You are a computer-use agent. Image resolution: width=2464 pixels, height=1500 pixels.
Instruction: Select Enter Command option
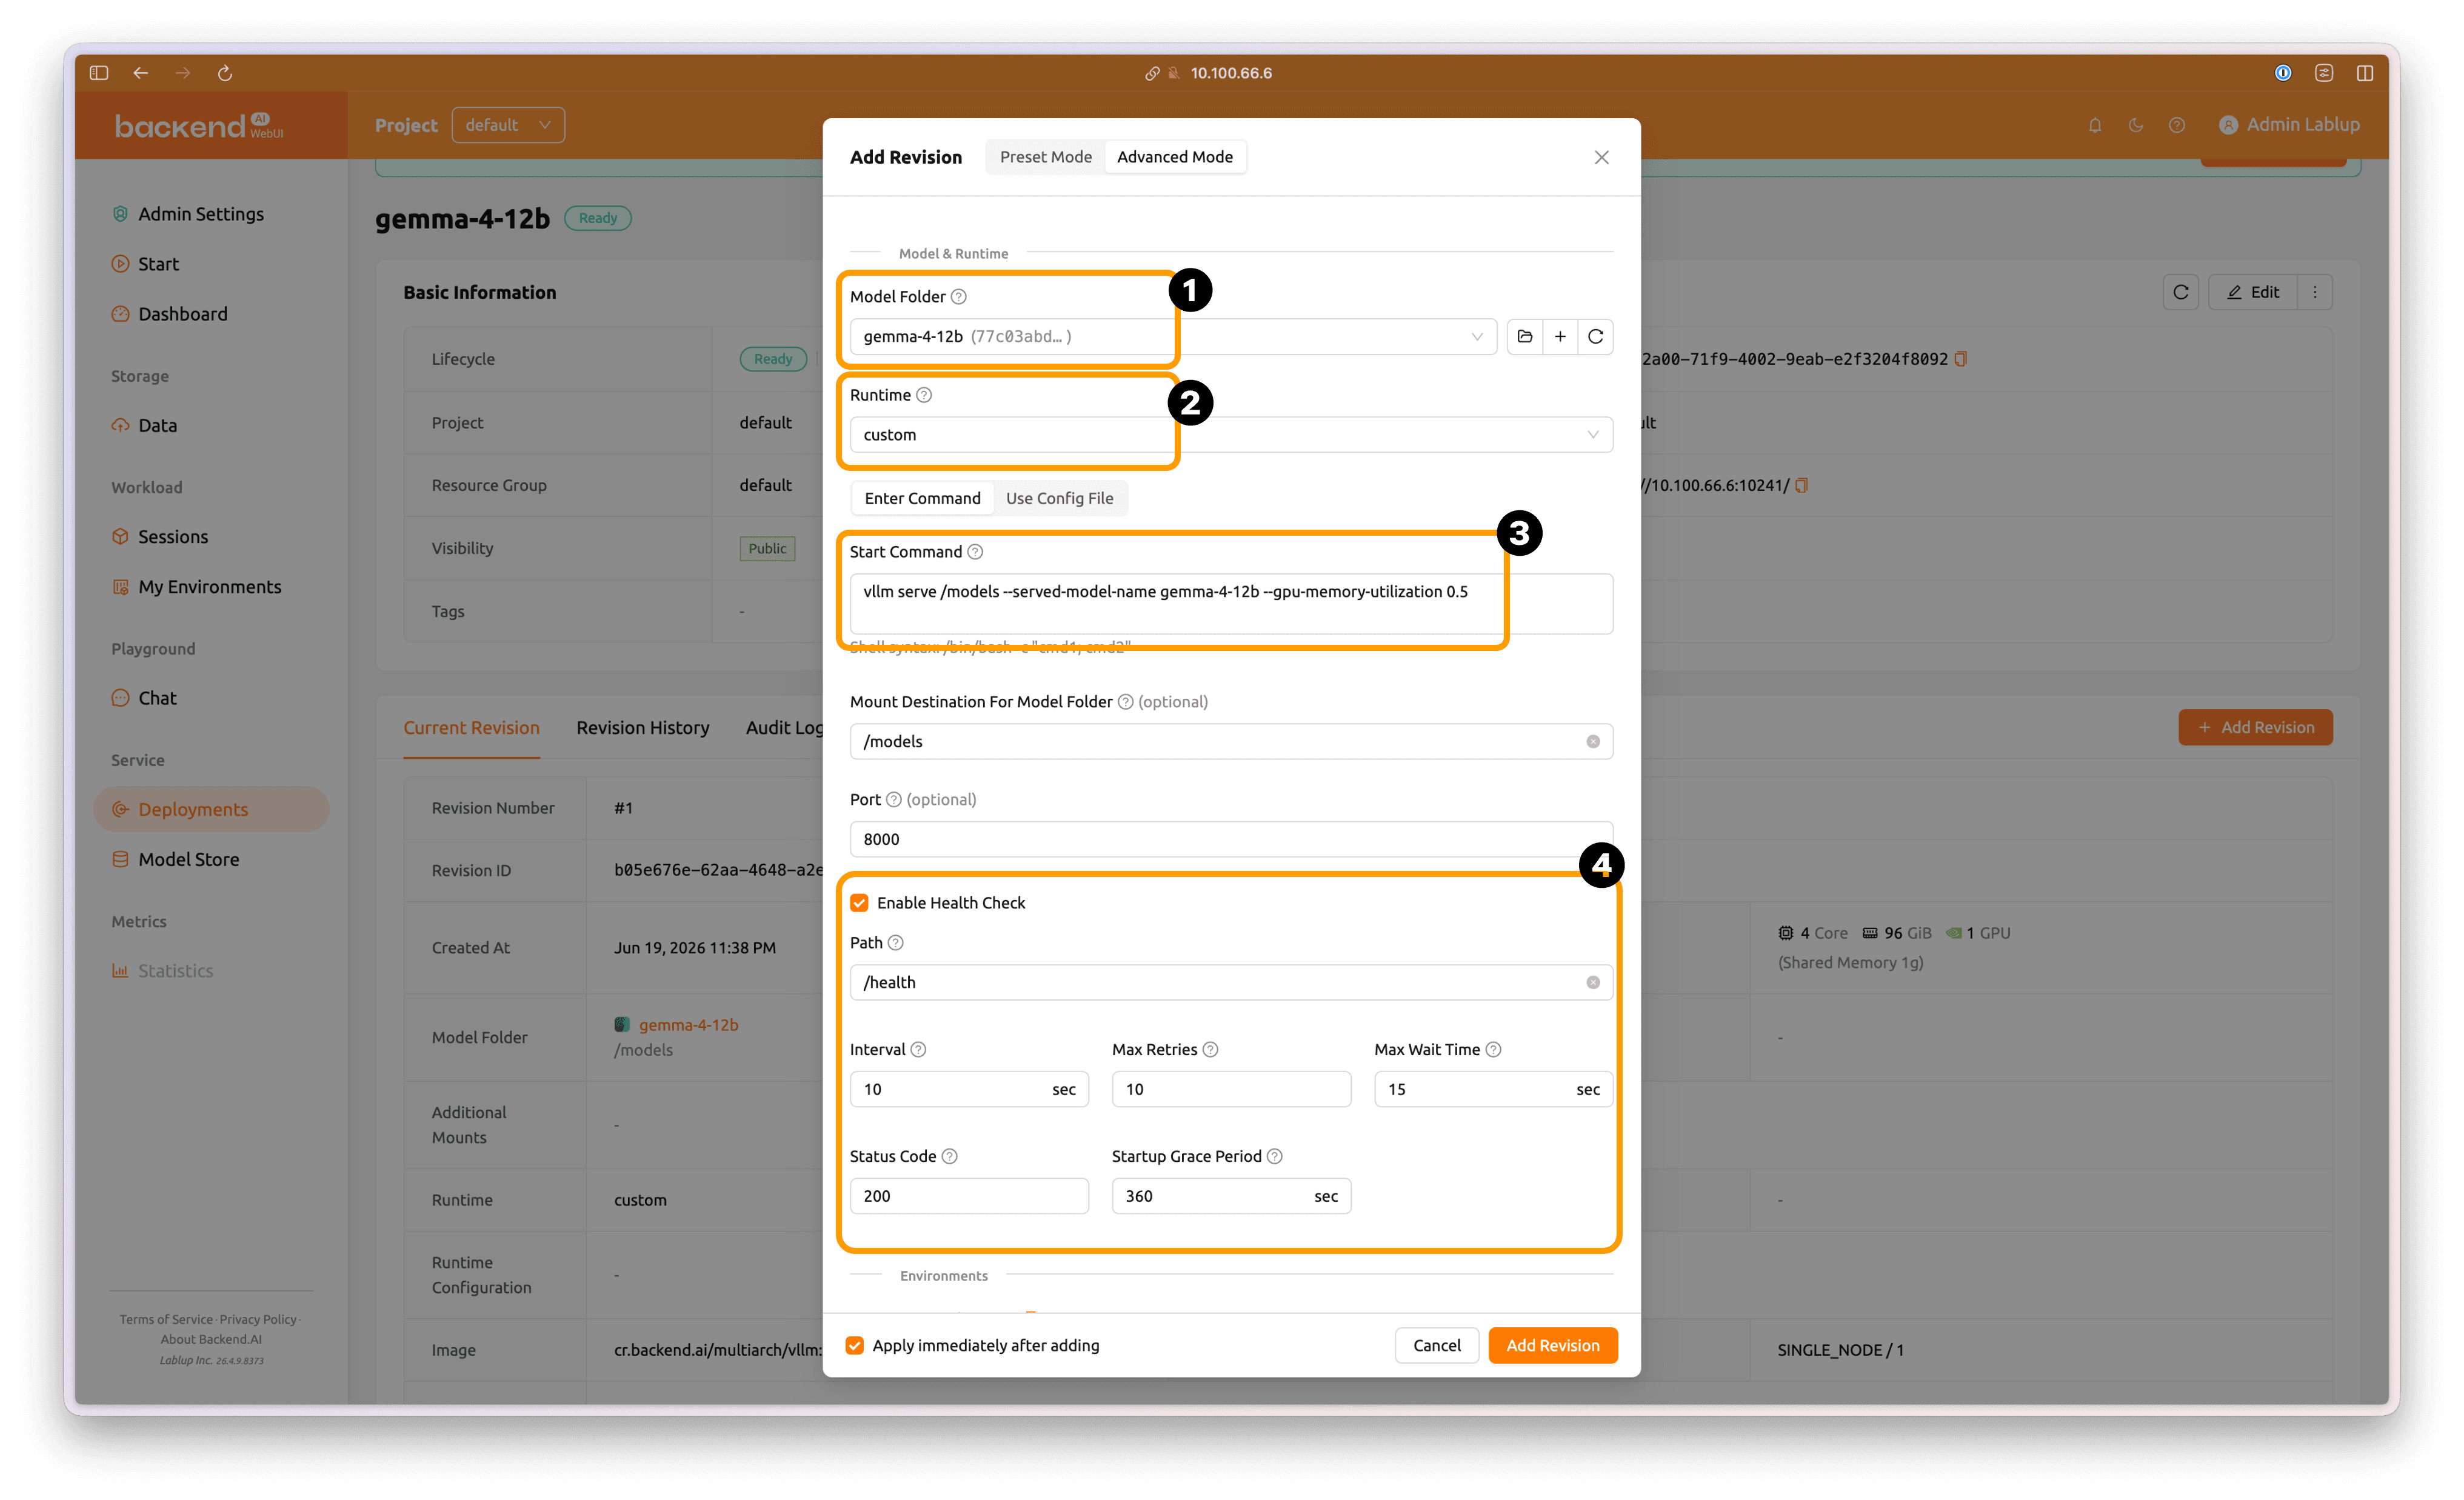[x=923, y=498]
